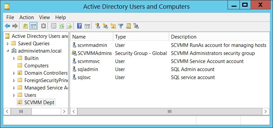Image resolution: width=273 pixels, height=128 pixels.
Task: Click the right pane horizontal scrollbar thumb
Action: [170, 112]
